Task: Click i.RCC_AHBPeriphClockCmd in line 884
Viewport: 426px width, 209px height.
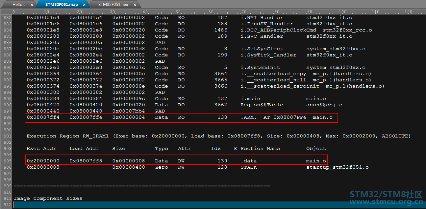Action: [x=278, y=30]
